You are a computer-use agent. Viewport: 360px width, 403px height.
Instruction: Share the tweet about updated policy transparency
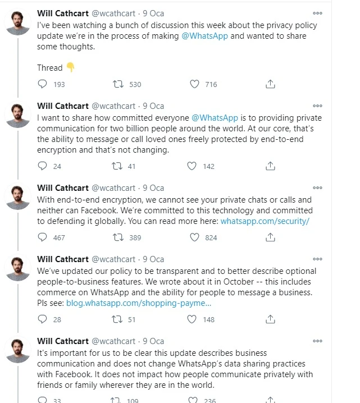tap(270, 319)
